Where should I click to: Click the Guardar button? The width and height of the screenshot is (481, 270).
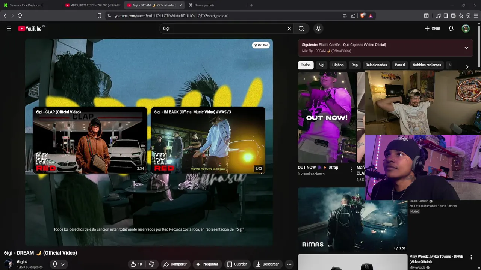coord(237,264)
